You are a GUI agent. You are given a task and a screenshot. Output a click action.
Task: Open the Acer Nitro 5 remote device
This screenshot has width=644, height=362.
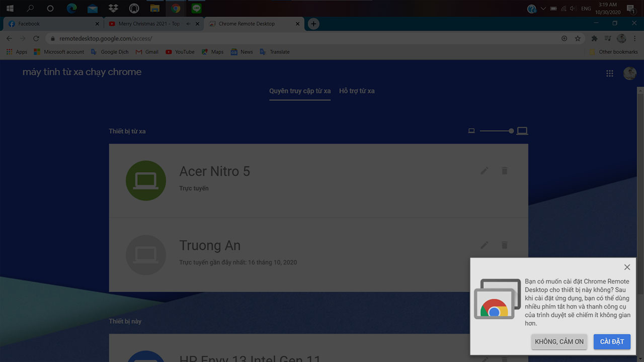coord(318,180)
